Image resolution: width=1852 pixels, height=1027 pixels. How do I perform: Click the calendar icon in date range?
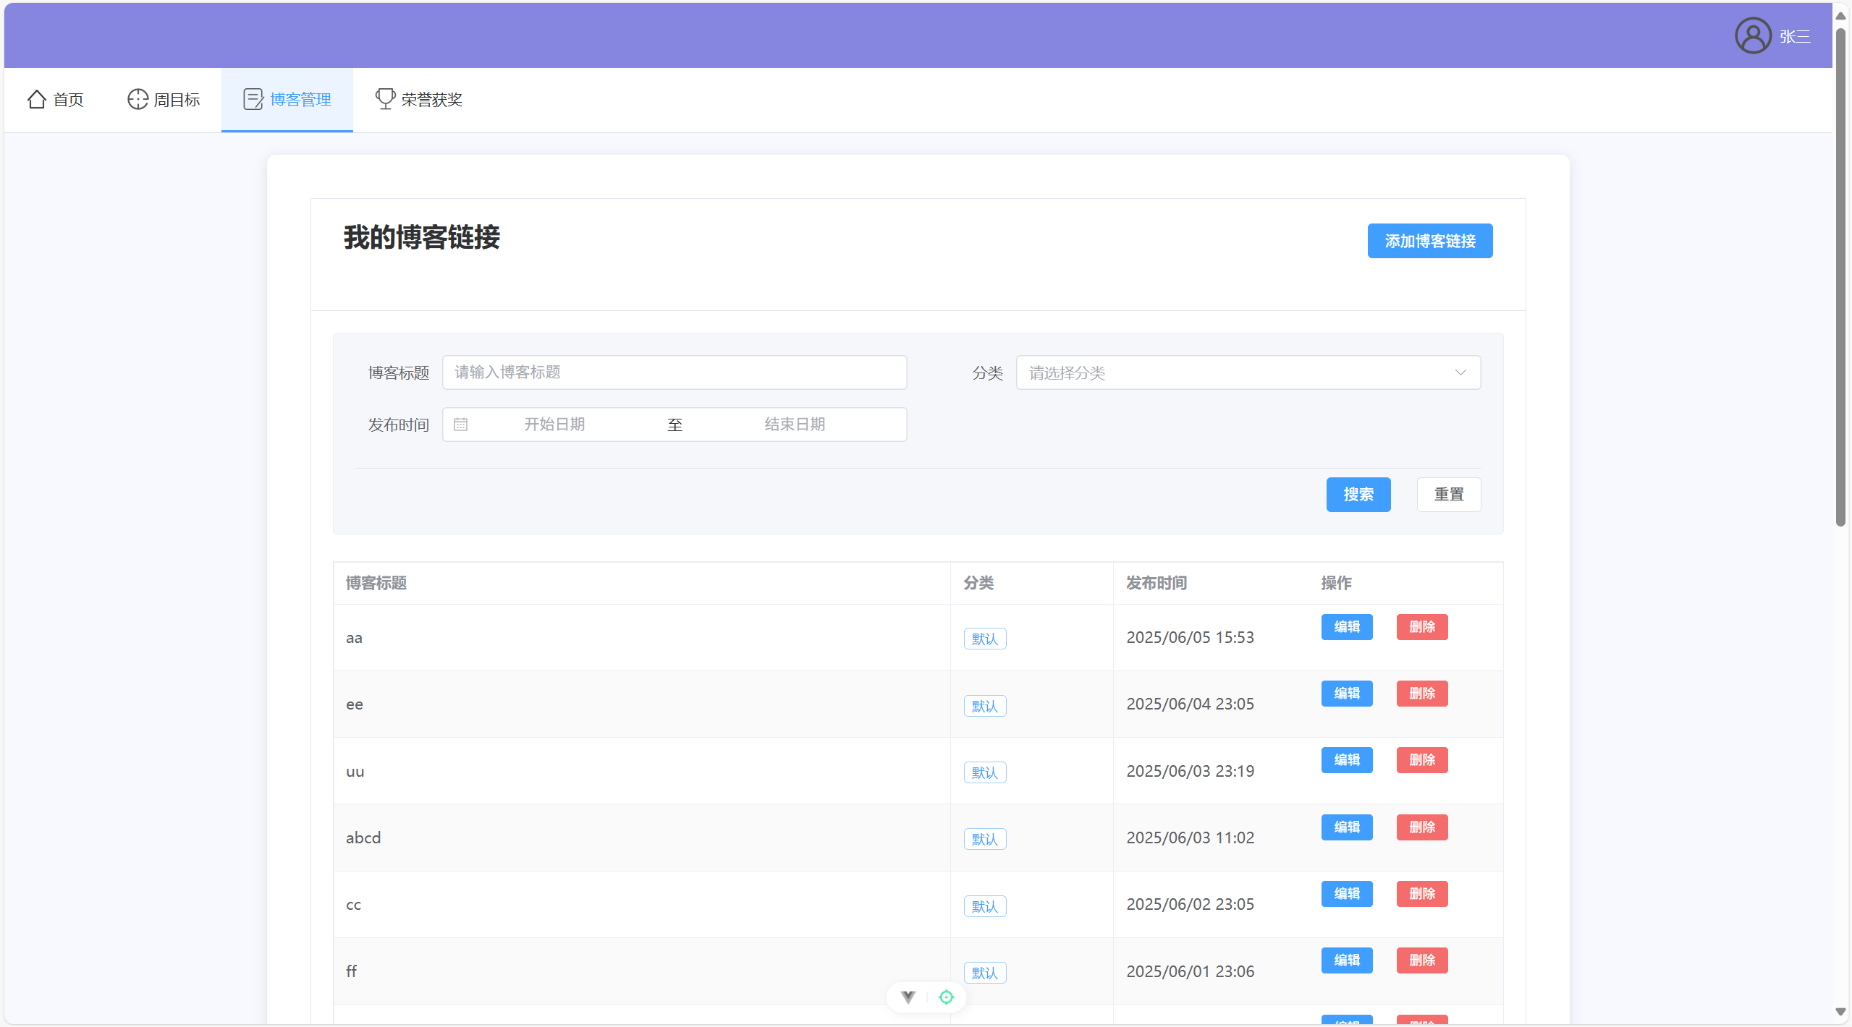click(x=460, y=425)
